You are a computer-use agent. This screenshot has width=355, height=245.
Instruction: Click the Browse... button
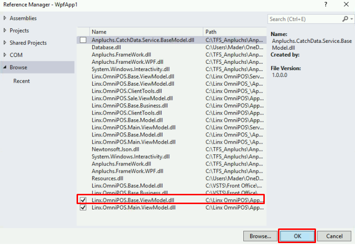pos(260,236)
